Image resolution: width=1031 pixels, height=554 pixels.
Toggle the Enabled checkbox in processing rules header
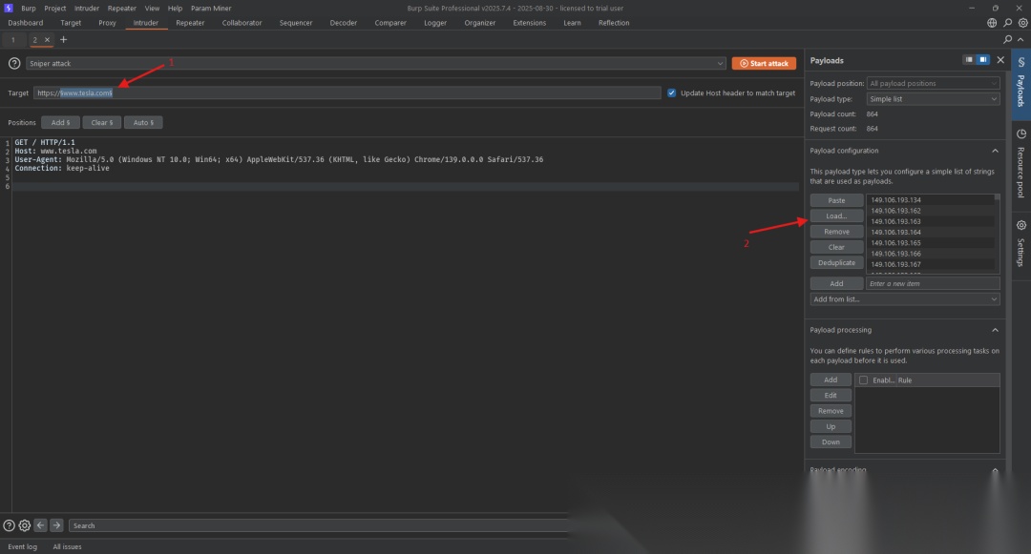tap(863, 380)
